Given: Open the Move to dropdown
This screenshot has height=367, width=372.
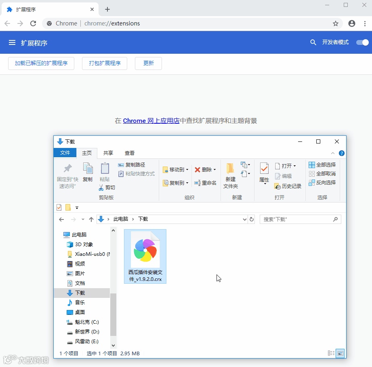Looking at the screenshot, I should (176, 169).
